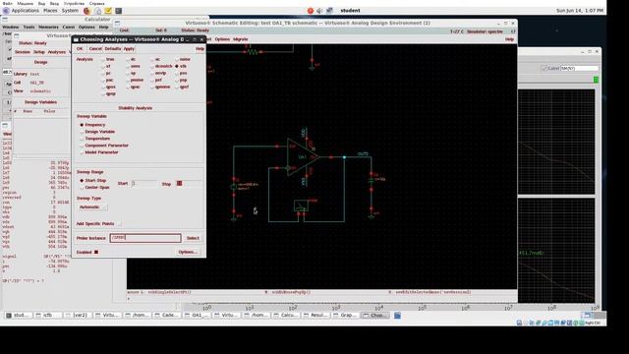
Task: Open the Sweep Type Automatic dropdown
Action: pyautogui.click(x=92, y=207)
